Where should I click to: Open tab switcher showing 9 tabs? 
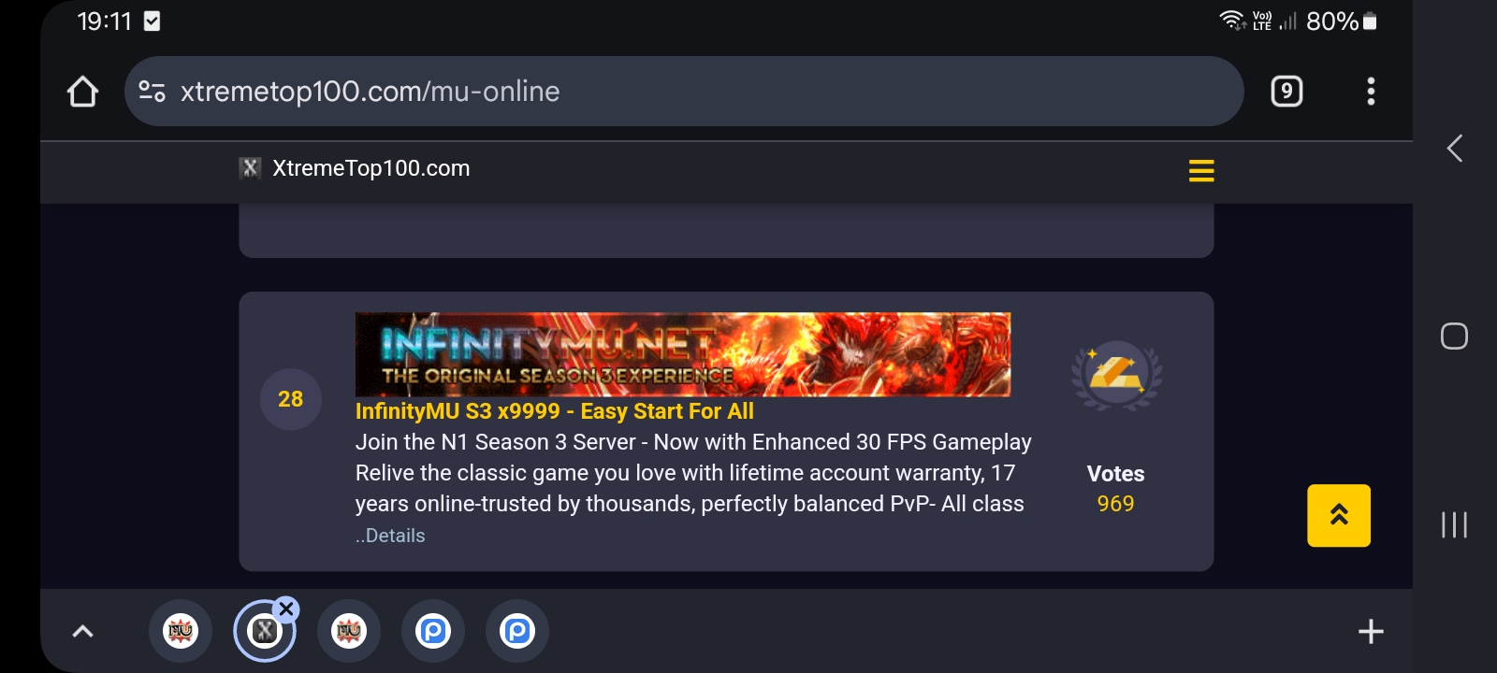(1286, 92)
